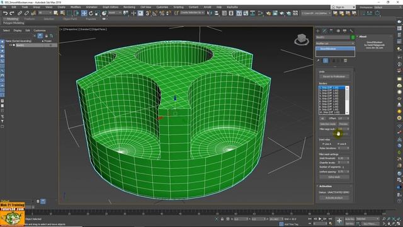Click the Select and Manipulate icon
Screen dimensions: 403x227
pos(133,13)
